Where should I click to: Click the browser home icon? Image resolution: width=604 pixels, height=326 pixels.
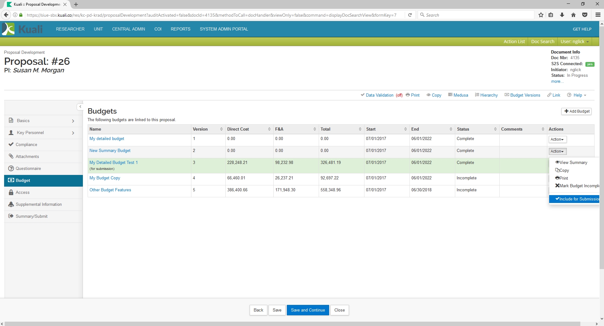point(573,15)
